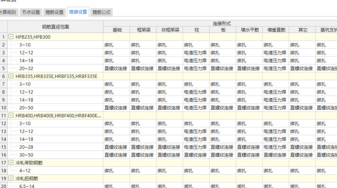
Task: Click row 18 非框架梁 cell 绑扎
Action: pos(170,171)
